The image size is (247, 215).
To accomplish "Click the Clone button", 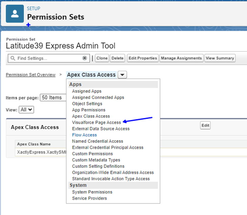I will click(102, 58).
